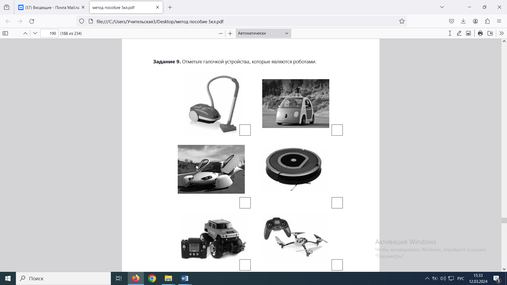Close the метод пособие 5кл.pdf tab
The height and width of the screenshot is (285, 507).
[158, 7]
